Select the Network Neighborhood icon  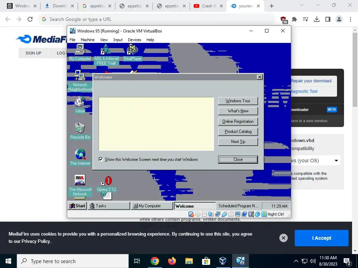pos(80,81)
